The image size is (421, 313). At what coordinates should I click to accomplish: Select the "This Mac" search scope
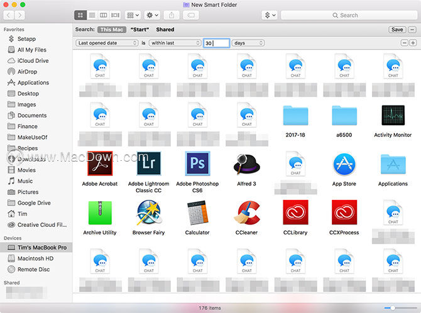pyautogui.click(x=112, y=30)
